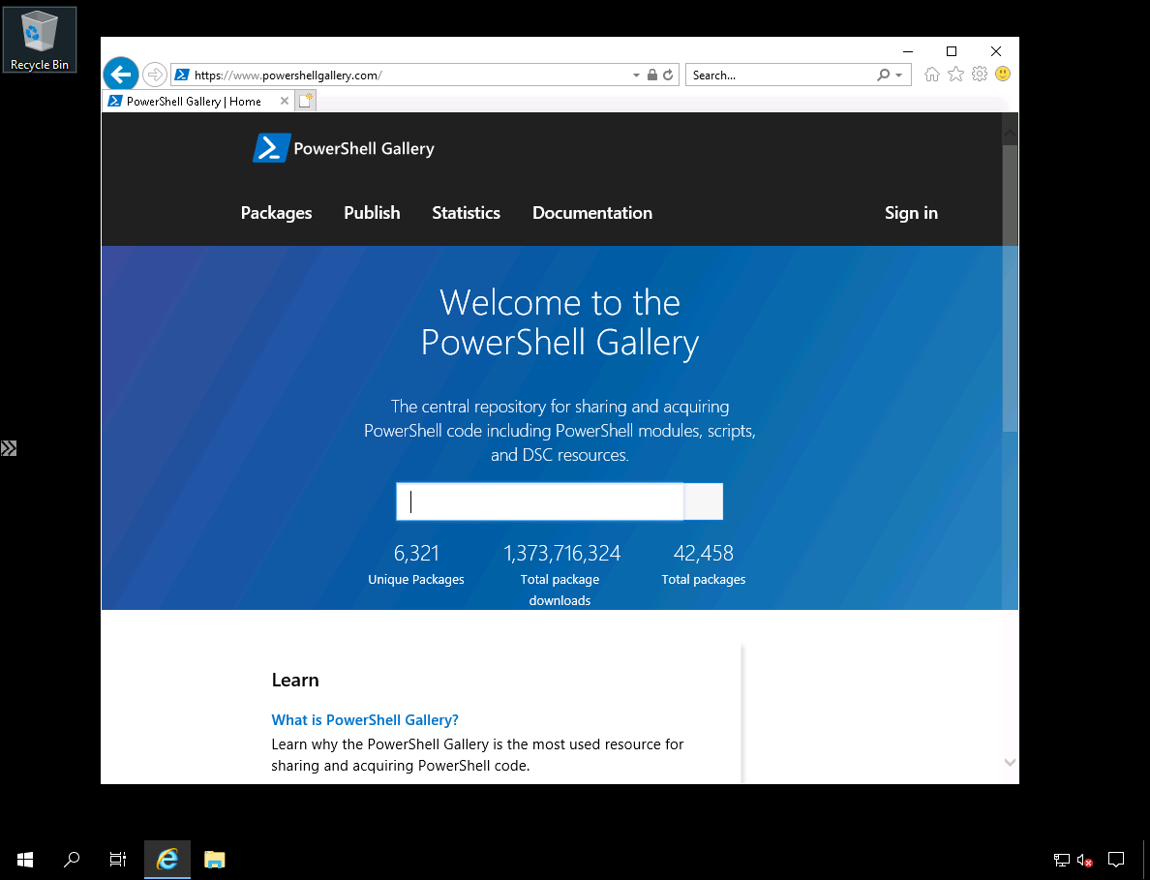Open a new tab button
The height and width of the screenshot is (880, 1150).
click(x=306, y=101)
